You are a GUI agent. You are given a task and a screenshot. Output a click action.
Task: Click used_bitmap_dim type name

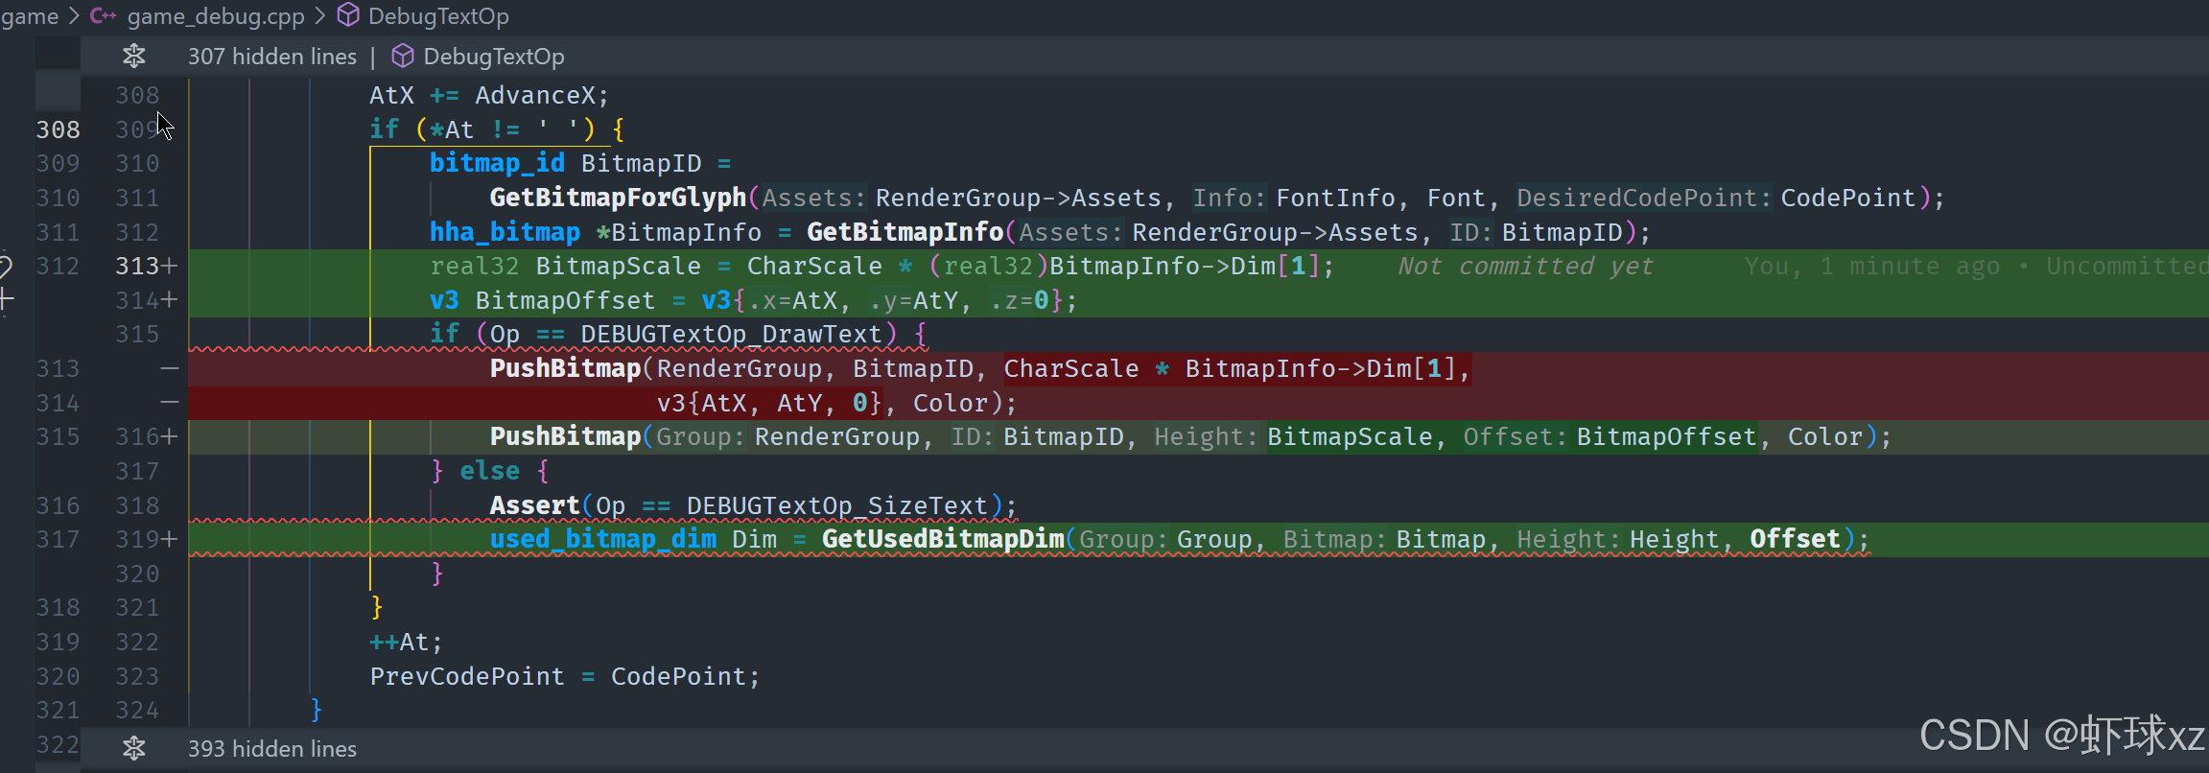click(602, 539)
